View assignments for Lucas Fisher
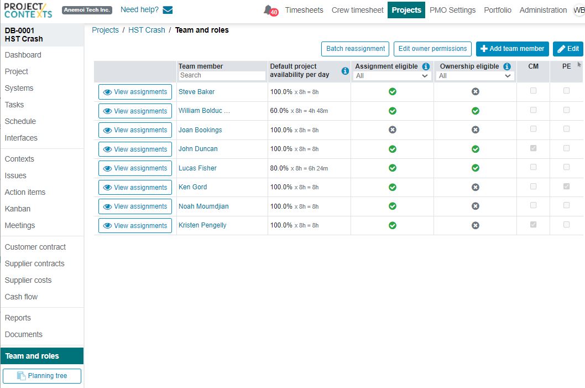This screenshot has height=388, width=585. [135, 168]
